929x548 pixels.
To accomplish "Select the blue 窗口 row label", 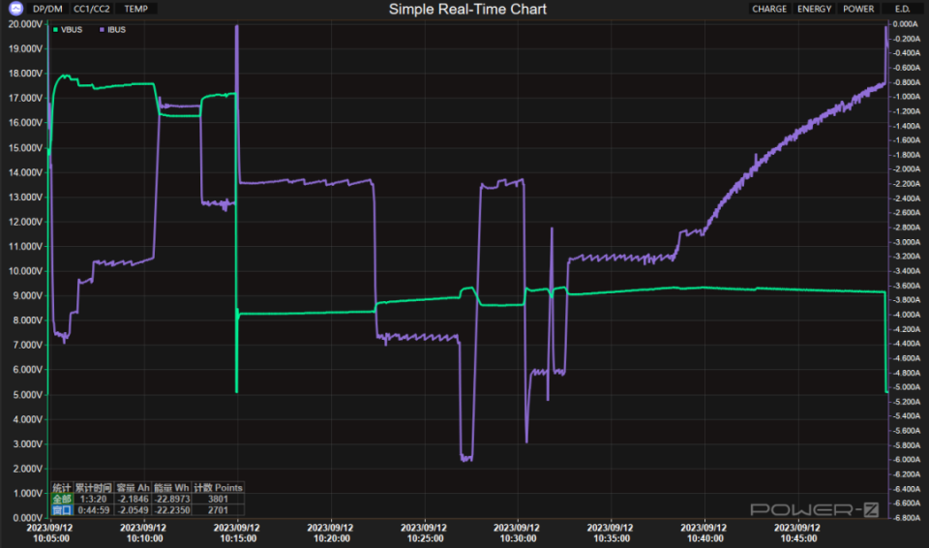I will pos(62,510).
